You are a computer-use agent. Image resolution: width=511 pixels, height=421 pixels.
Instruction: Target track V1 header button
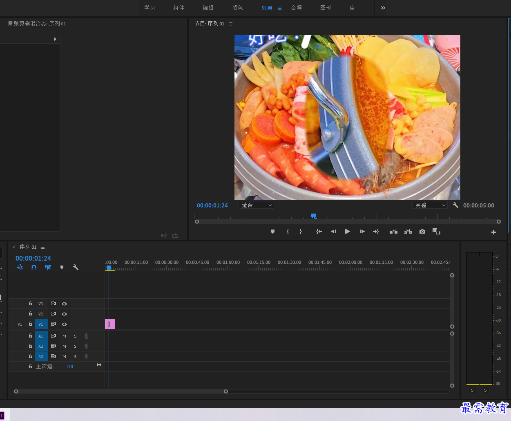(41, 324)
